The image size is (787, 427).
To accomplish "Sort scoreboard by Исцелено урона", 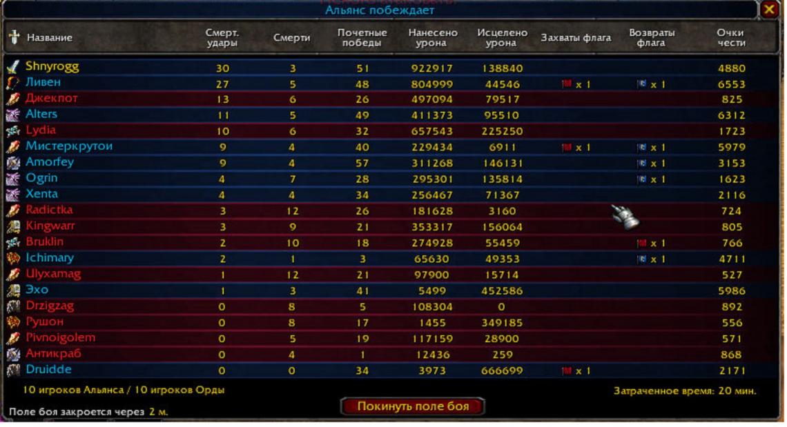I will pyautogui.click(x=502, y=38).
